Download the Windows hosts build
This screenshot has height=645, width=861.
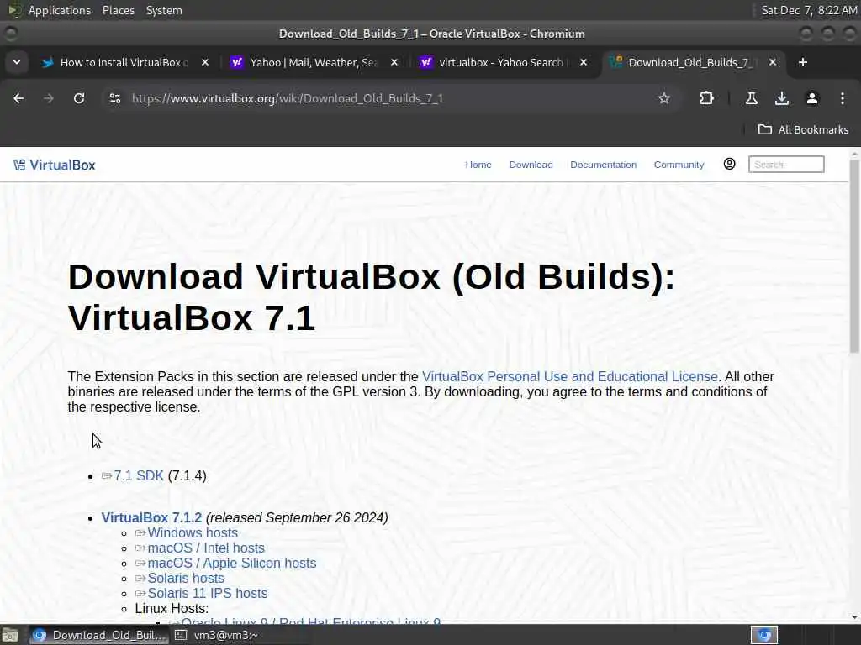click(x=193, y=533)
